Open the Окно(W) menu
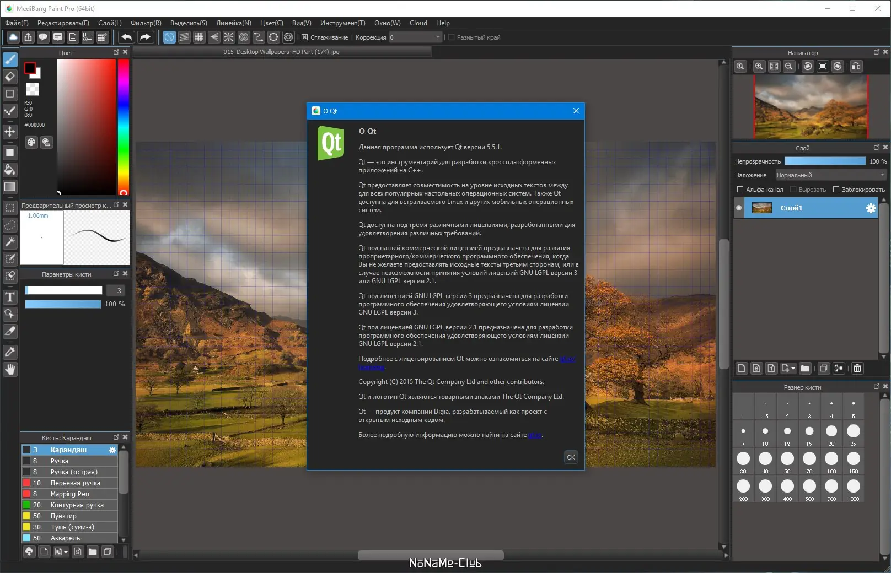This screenshot has height=573, width=891. pos(388,23)
